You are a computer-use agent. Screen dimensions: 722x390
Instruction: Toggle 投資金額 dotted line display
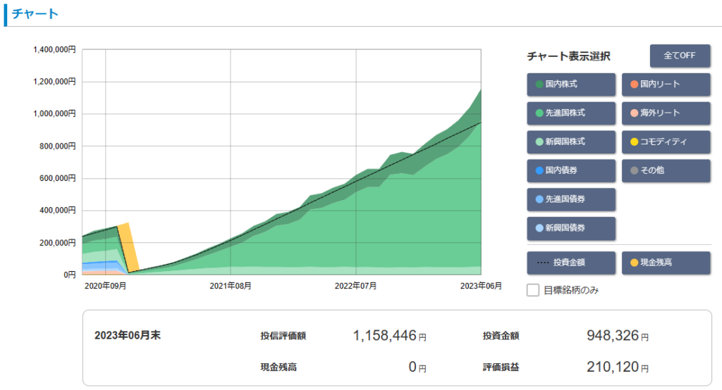[x=571, y=263]
